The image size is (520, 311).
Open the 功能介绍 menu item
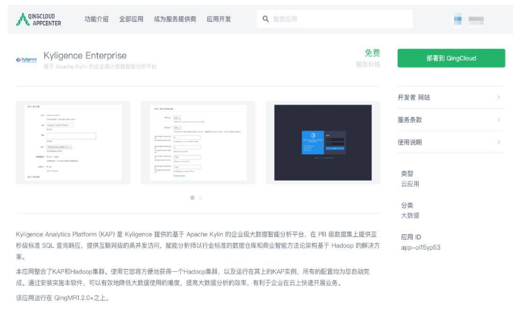coord(96,20)
